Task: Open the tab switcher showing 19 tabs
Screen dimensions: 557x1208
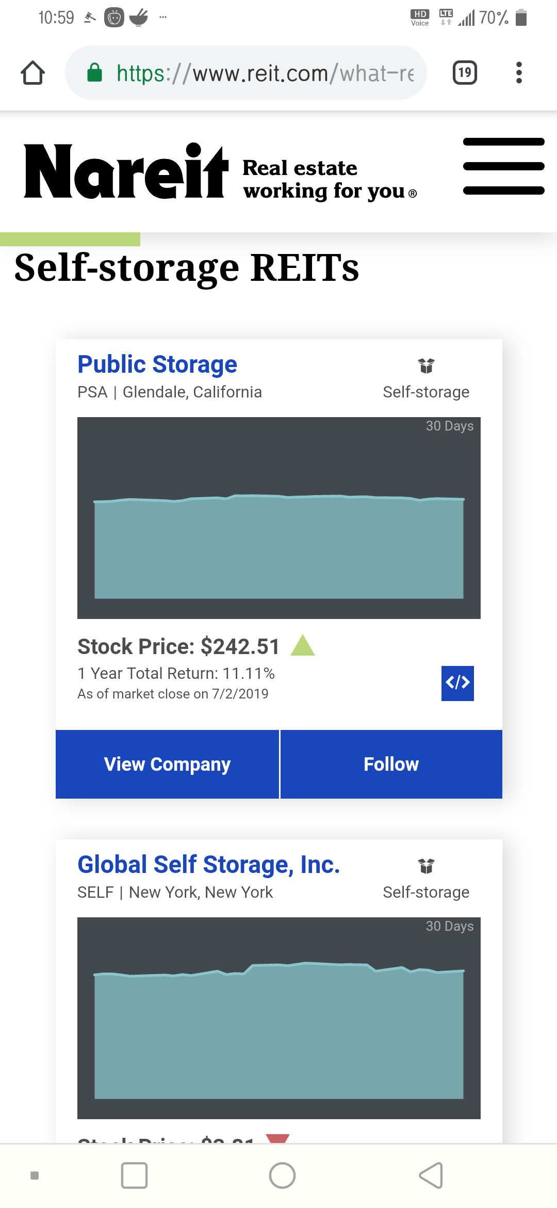Action: (x=464, y=73)
